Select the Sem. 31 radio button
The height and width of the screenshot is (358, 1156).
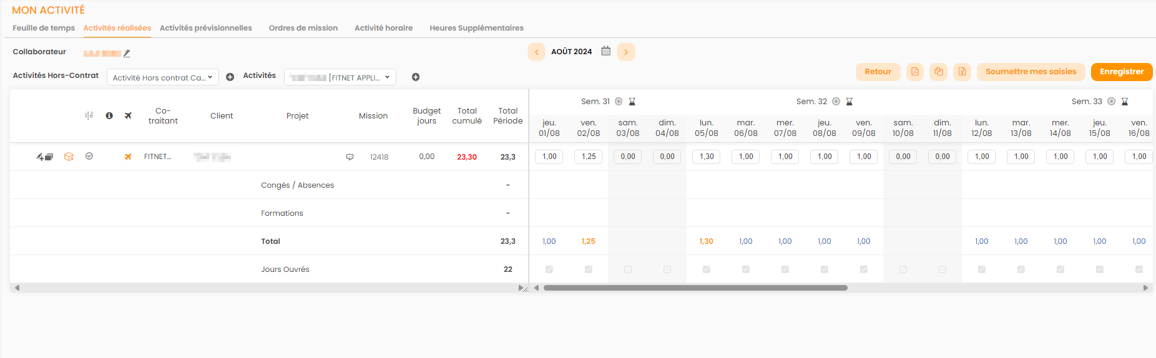(619, 102)
